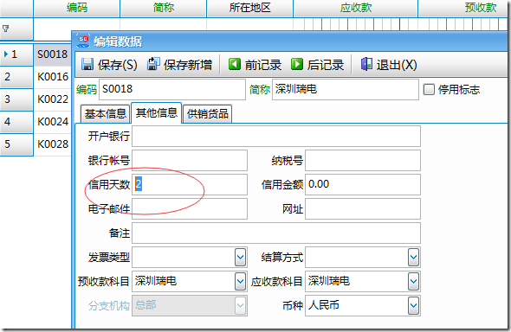This screenshot has width=511, height=332.
Task: Select grid row K0024
Action: coord(53,122)
